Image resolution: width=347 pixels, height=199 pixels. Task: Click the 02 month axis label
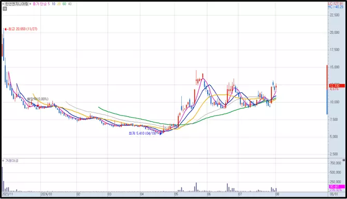pos(78,194)
